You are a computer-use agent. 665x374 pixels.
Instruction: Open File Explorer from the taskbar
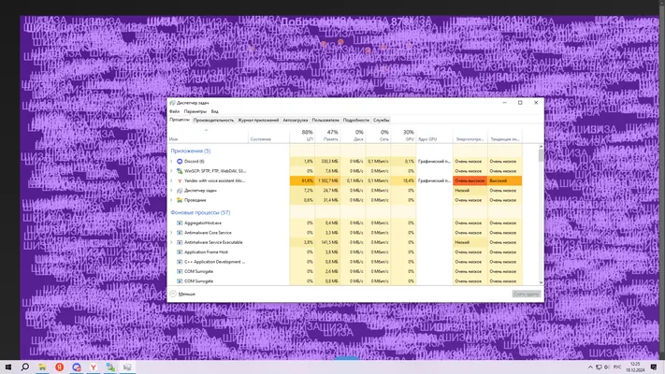(x=42, y=367)
